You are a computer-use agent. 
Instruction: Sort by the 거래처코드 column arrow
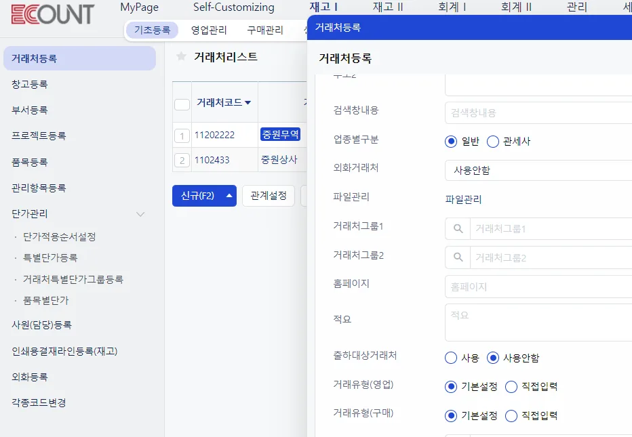248,103
